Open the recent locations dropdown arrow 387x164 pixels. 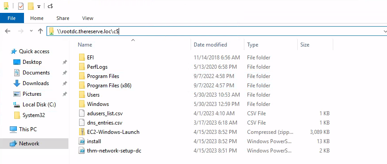[x=31, y=31]
